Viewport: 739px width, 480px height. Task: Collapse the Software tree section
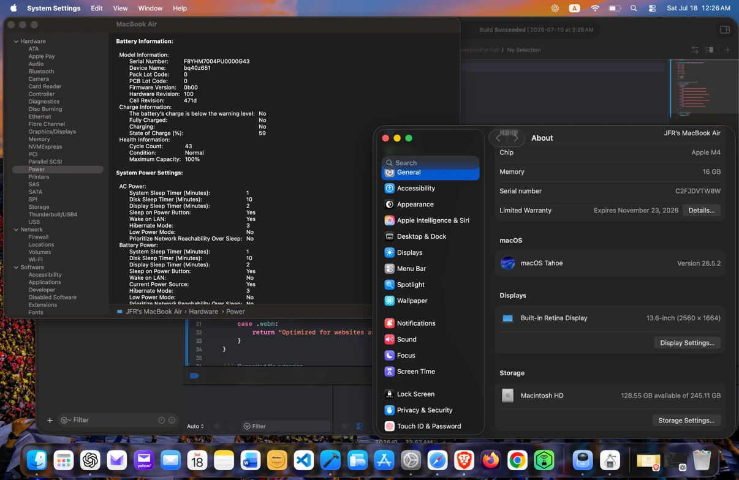pyautogui.click(x=16, y=267)
